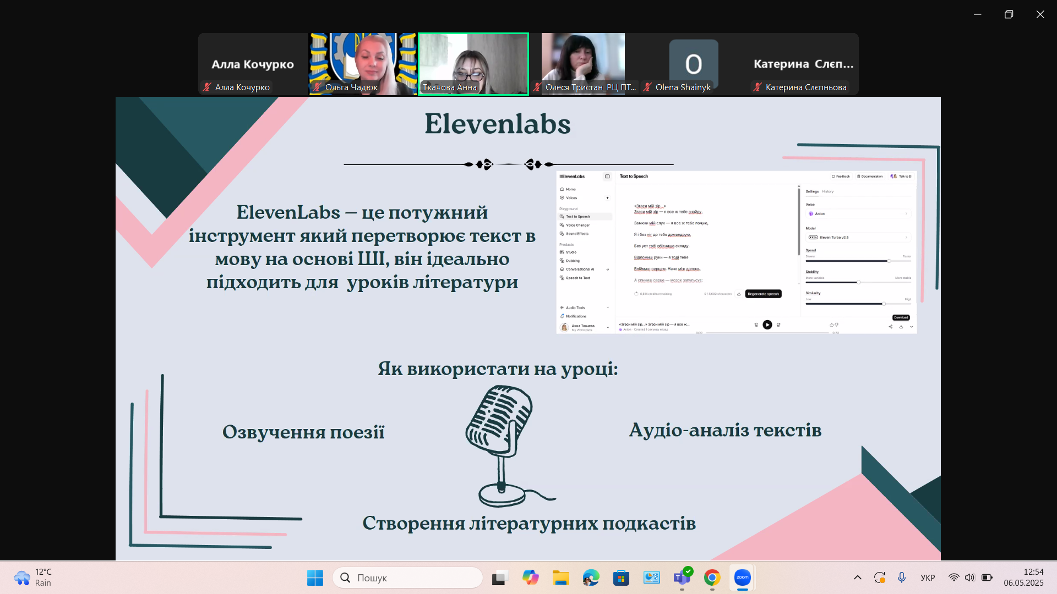Open the weather widget showing 12°C Rain
This screenshot has height=594, width=1057.
[33, 577]
